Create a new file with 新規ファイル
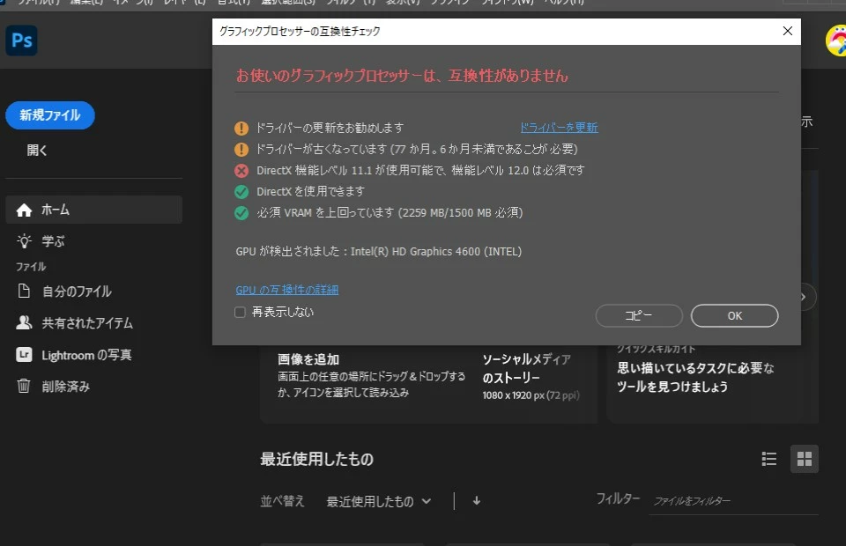Viewport: 846px width, 546px height. coord(50,115)
